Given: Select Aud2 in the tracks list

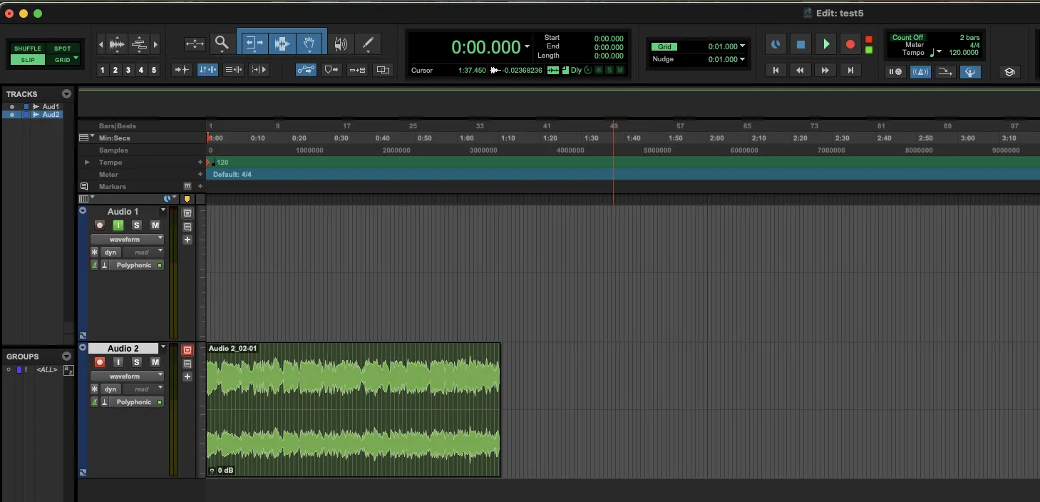Looking at the screenshot, I should coord(51,114).
